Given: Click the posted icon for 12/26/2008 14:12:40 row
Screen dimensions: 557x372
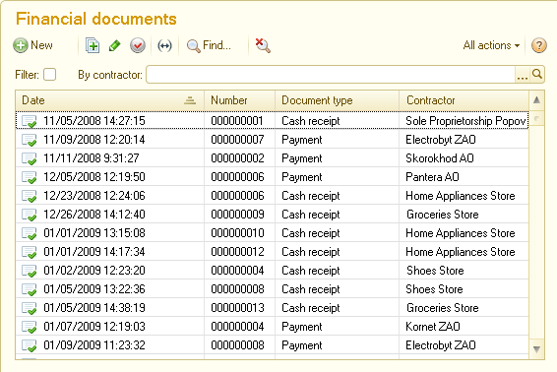Looking at the screenshot, I should click(x=29, y=215).
